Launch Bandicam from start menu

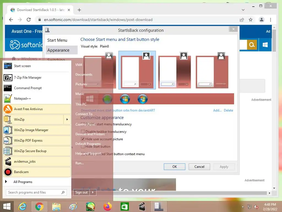37,172
